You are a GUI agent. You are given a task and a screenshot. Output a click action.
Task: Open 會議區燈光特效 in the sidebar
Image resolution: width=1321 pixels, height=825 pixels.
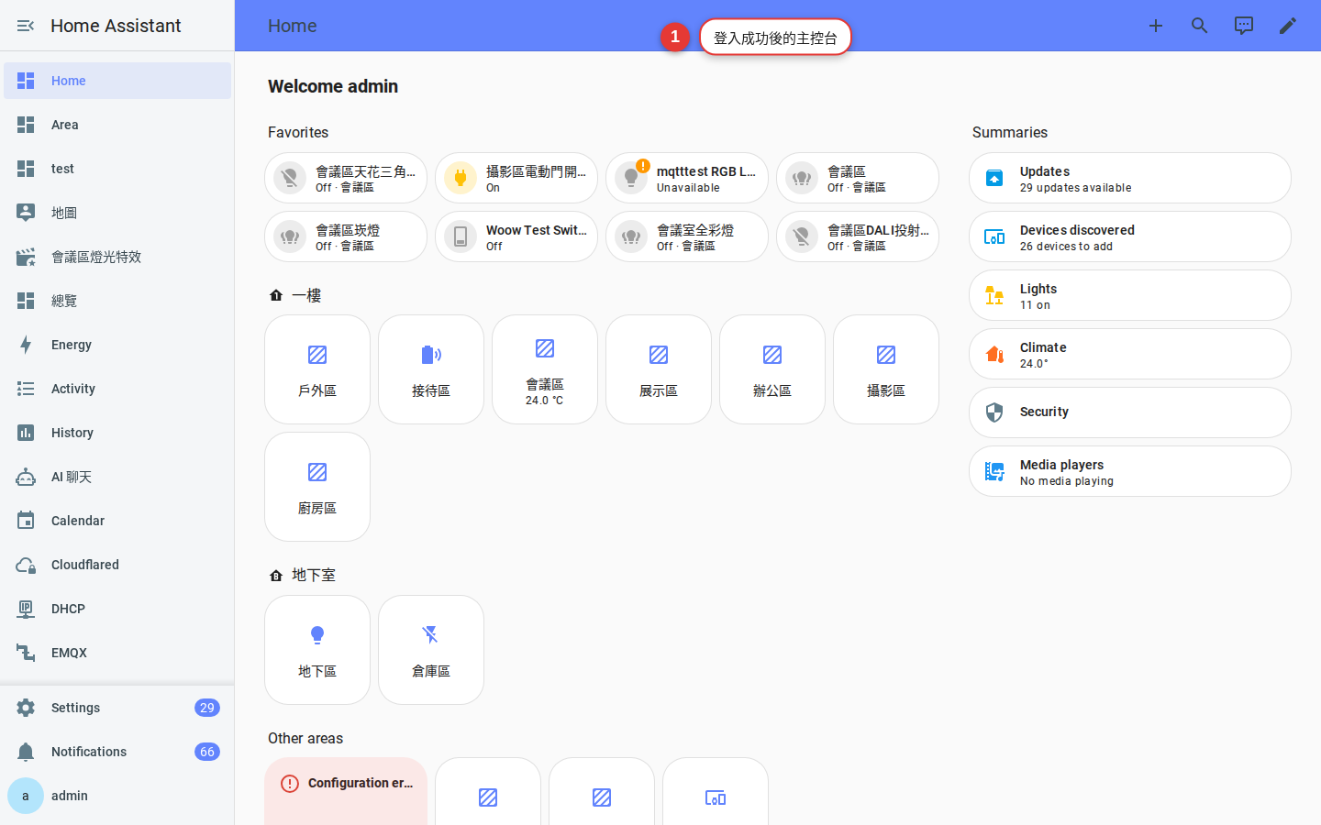pyautogui.click(x=117, y=257)
